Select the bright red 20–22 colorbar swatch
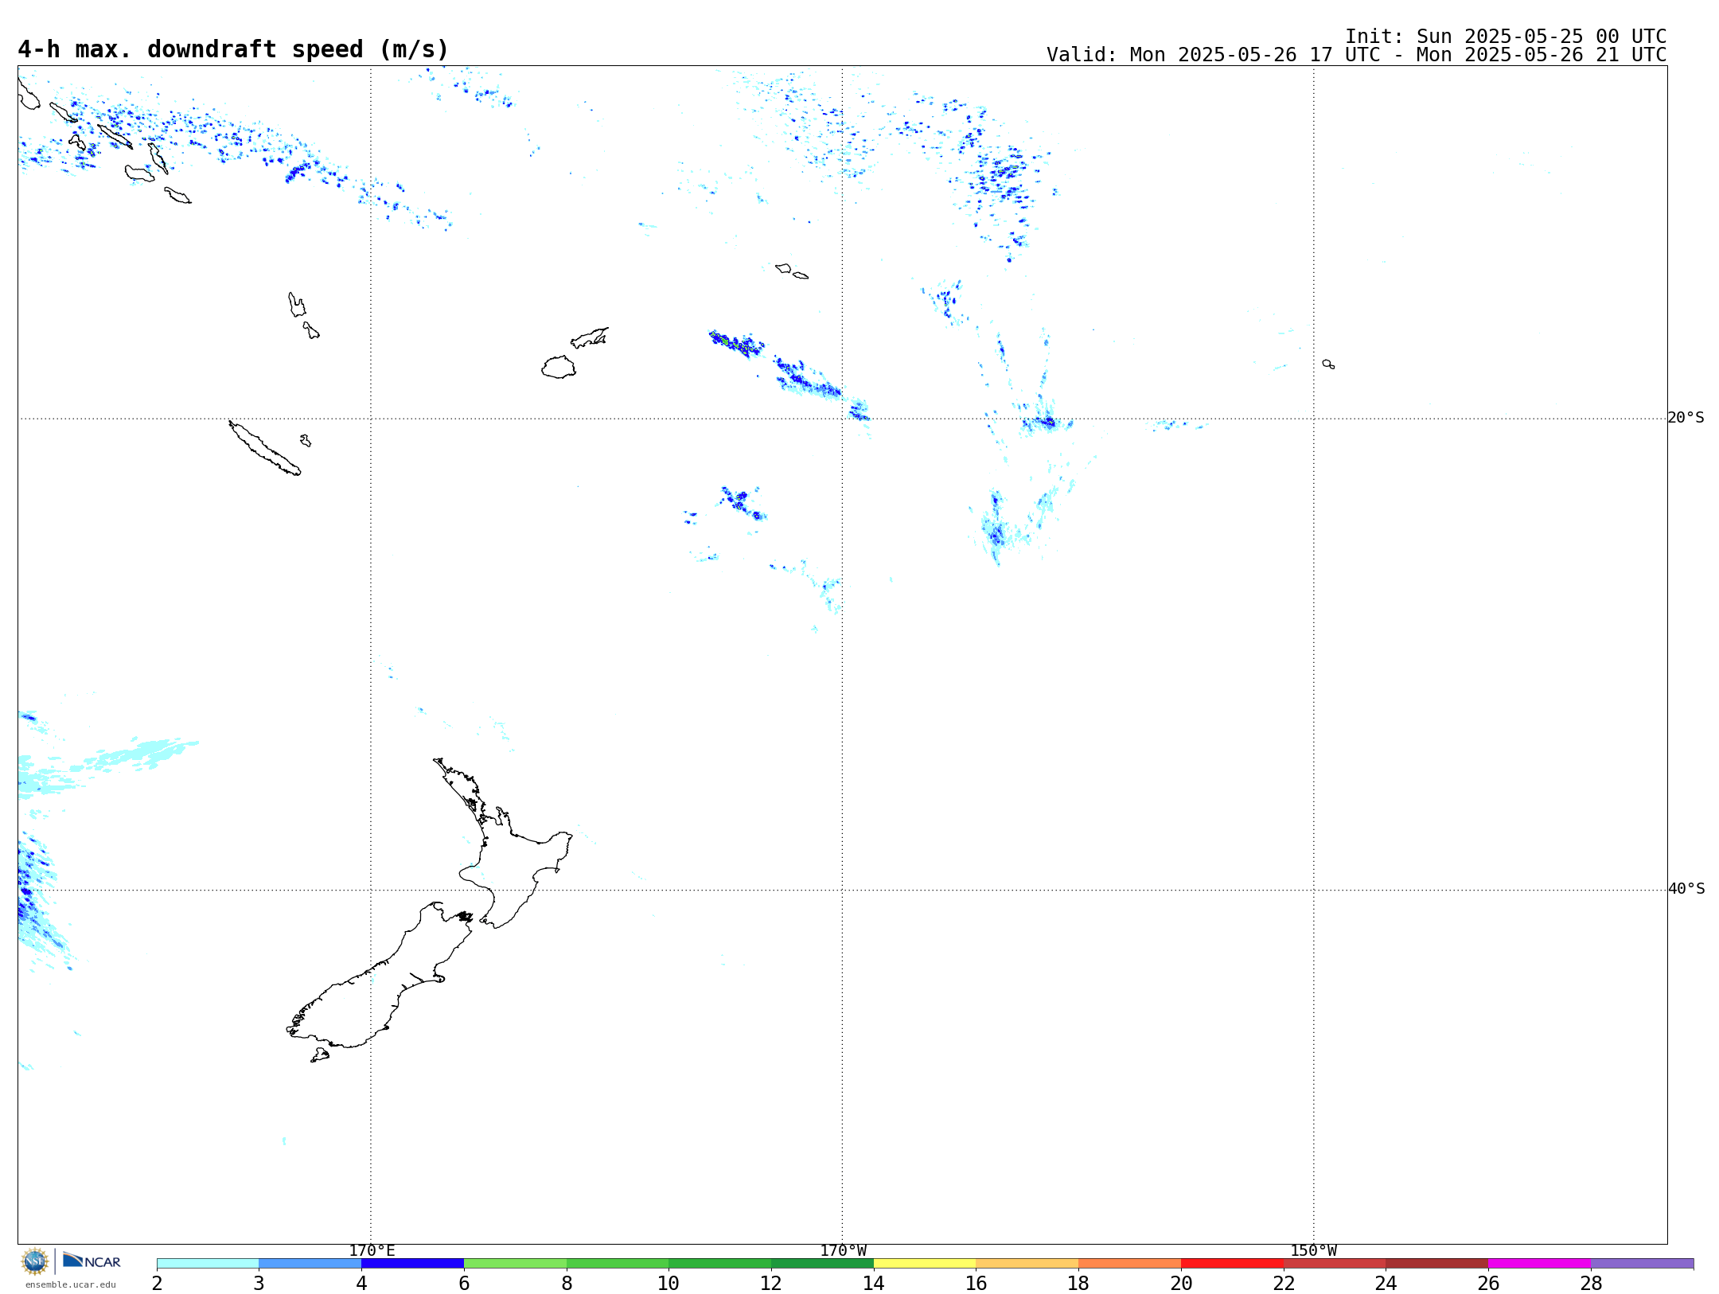Screen dimensions: 1719x1294 [1232, 1264]
